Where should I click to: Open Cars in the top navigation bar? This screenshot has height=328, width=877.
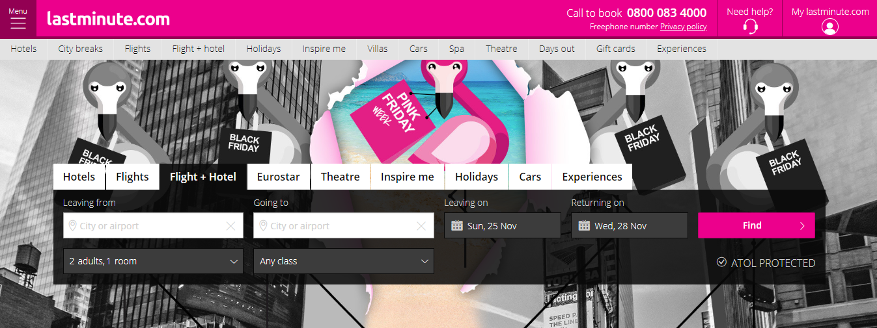tap(419, 49)
